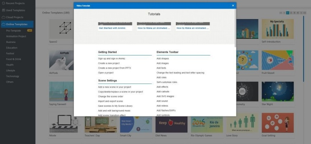Open 'Add flashes/SWFs' tutorial link

click(166, 111)
